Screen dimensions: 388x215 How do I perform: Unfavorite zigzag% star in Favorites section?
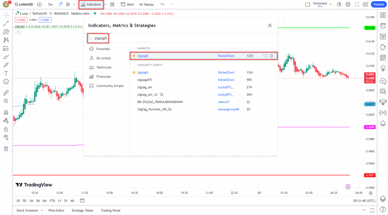tap(134, 56)
